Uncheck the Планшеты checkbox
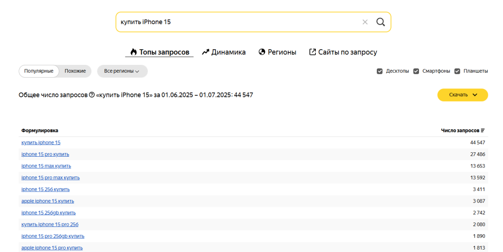 click(457, 71)
